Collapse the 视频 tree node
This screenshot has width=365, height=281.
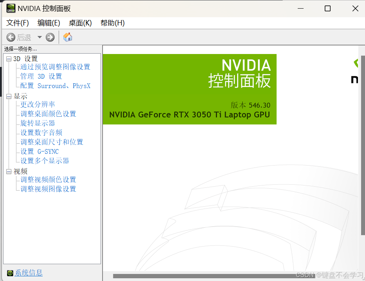coord(9,171)
